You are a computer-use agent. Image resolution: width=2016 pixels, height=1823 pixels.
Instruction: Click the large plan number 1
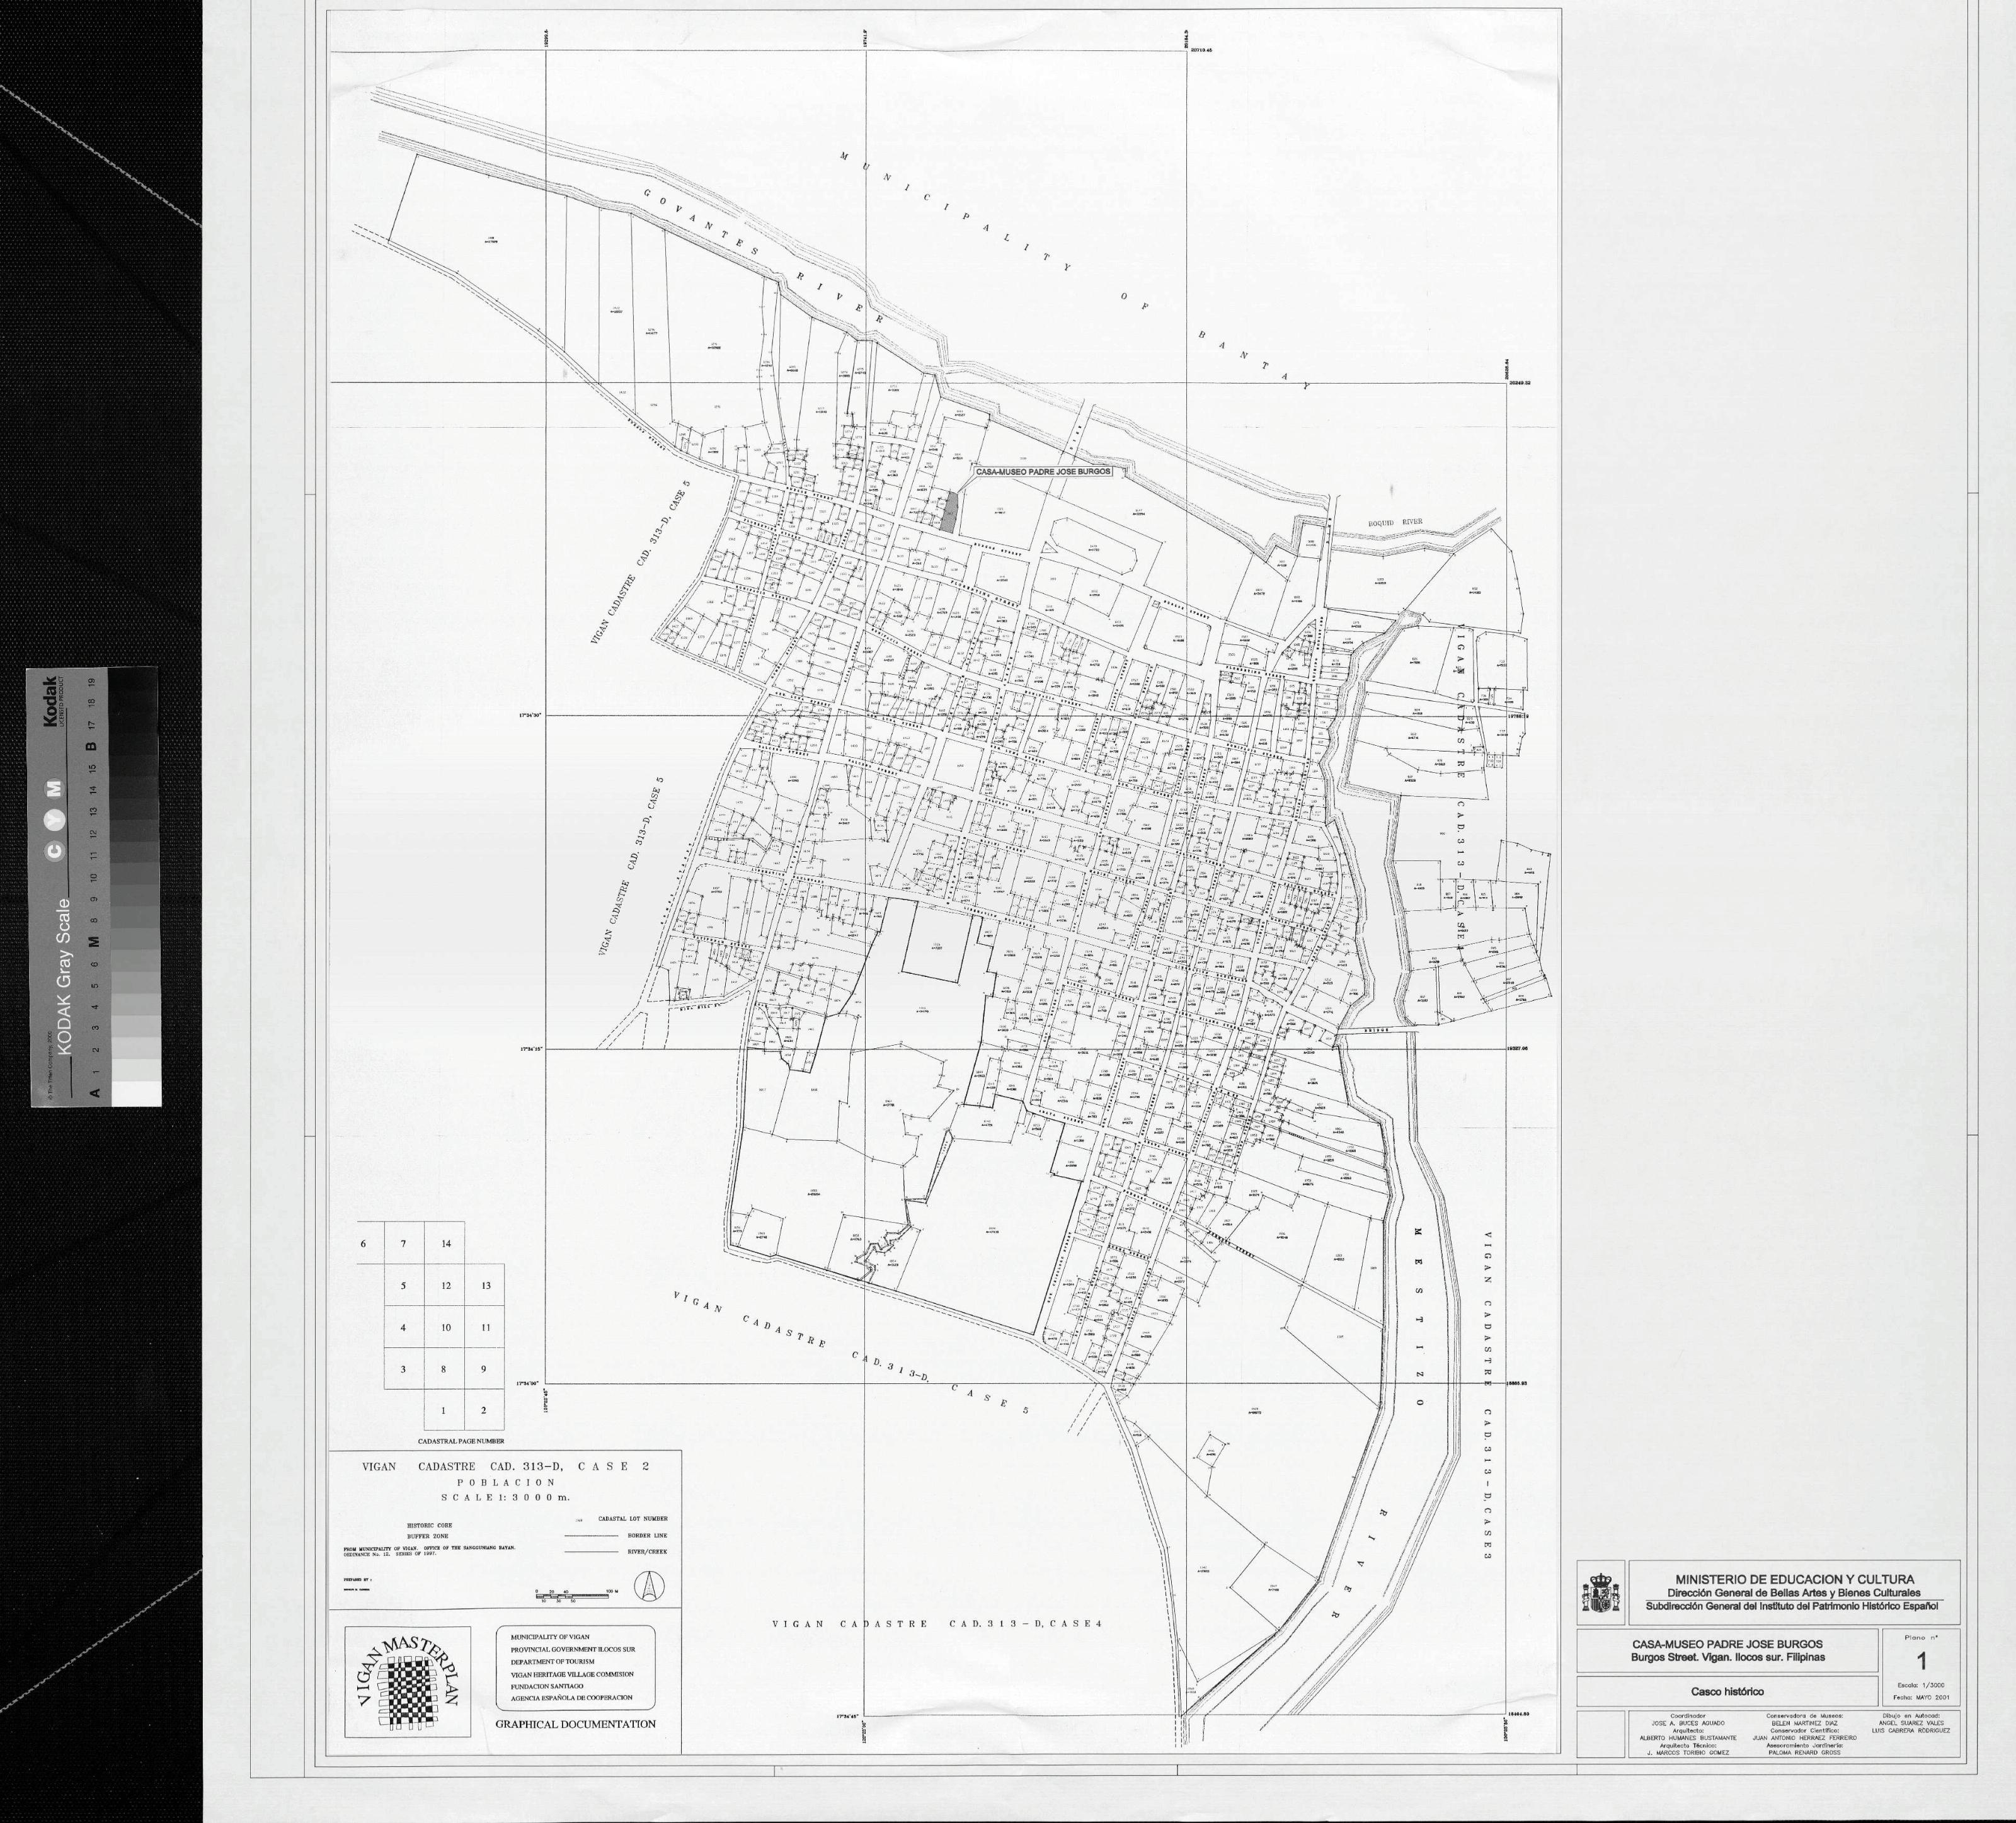click(x=1921, y=1662)
